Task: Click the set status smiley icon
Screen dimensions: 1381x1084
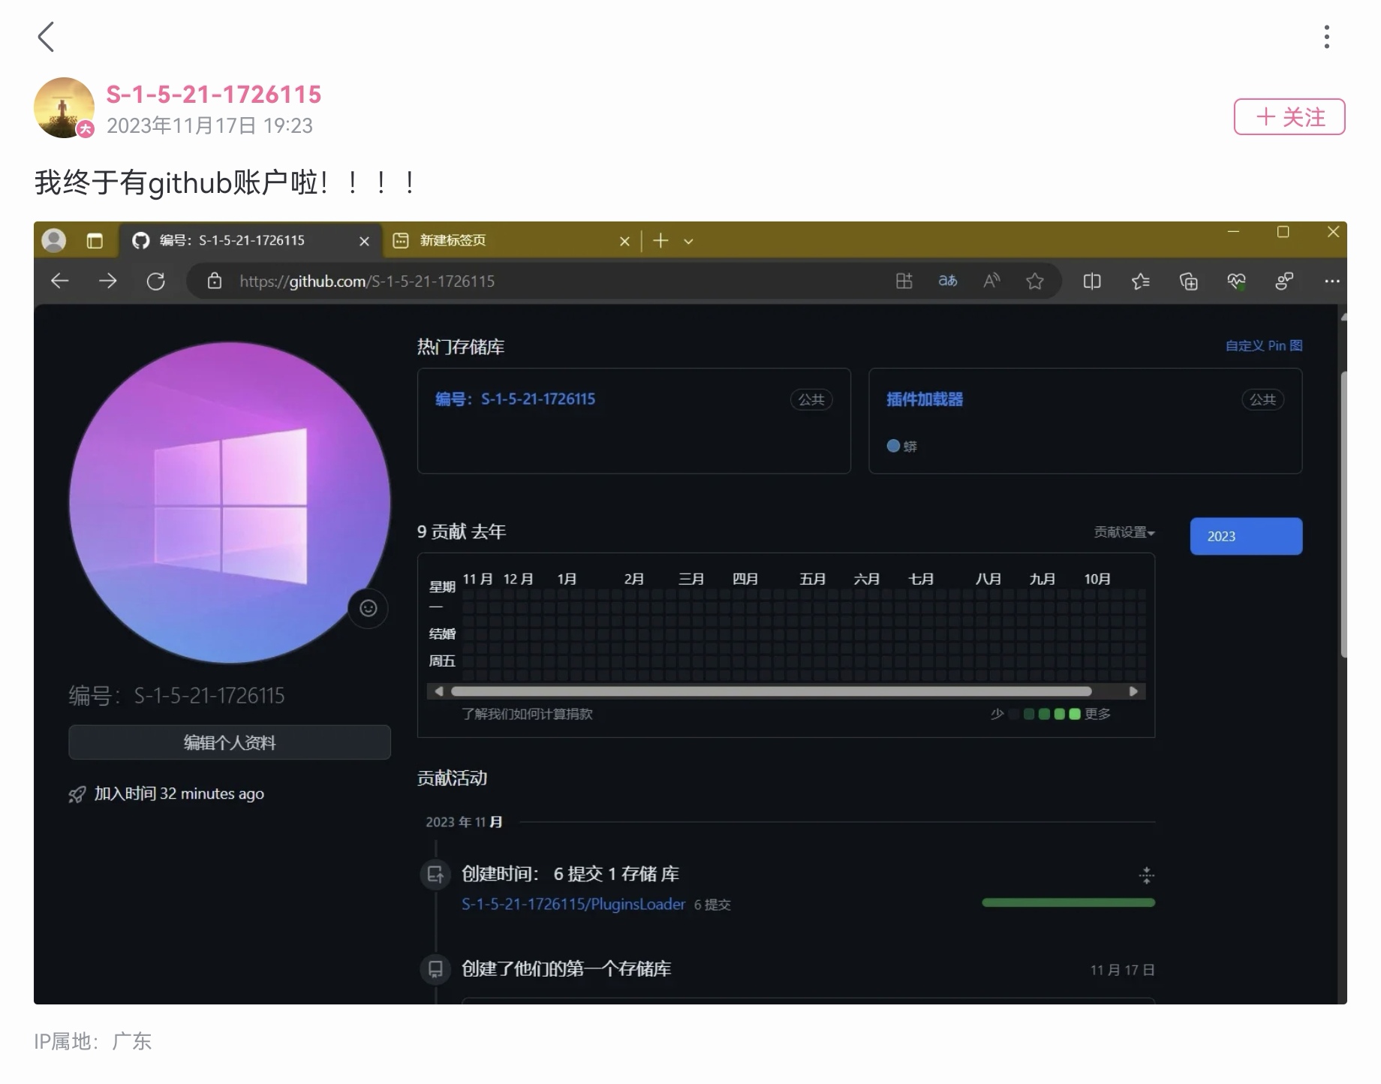Action: [368, 608]
